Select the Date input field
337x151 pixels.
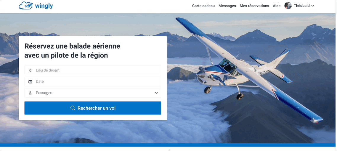(x=93, y=82)
